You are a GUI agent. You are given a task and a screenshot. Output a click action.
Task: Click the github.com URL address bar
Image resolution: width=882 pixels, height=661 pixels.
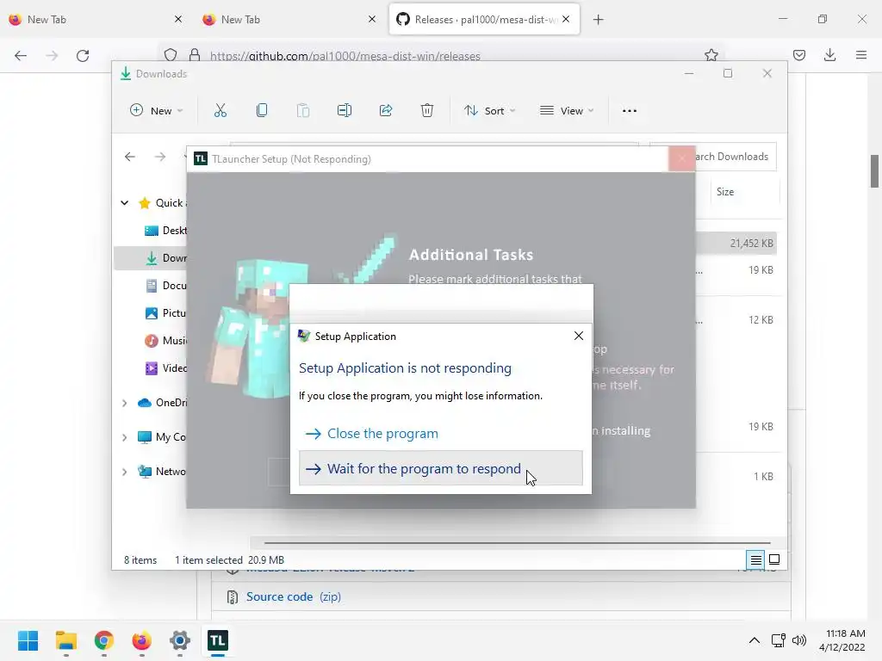[345, 56]
